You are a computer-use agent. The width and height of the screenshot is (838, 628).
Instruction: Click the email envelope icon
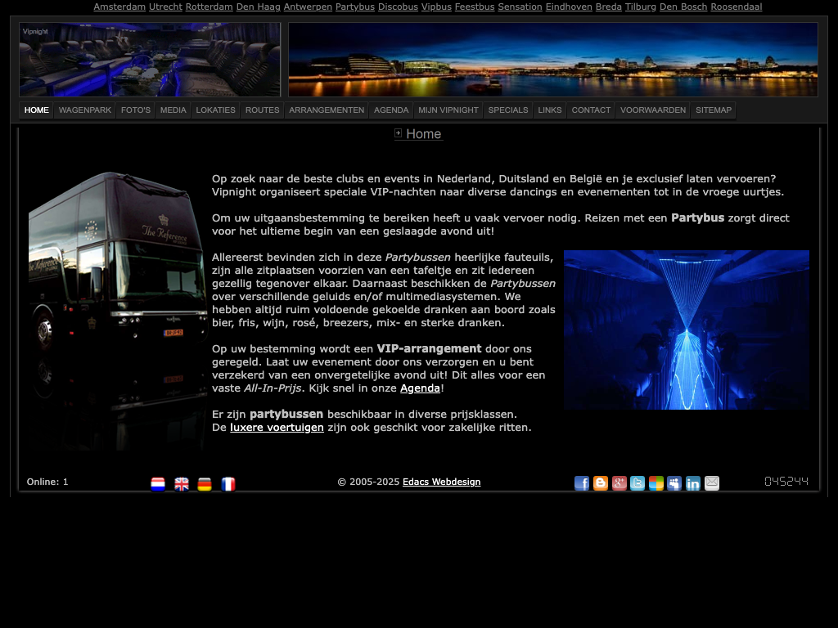pos(712,483)
